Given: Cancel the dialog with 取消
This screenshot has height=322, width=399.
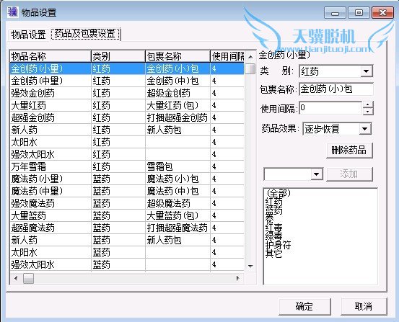Looking at the screenshot, I should tap(364, 306).
